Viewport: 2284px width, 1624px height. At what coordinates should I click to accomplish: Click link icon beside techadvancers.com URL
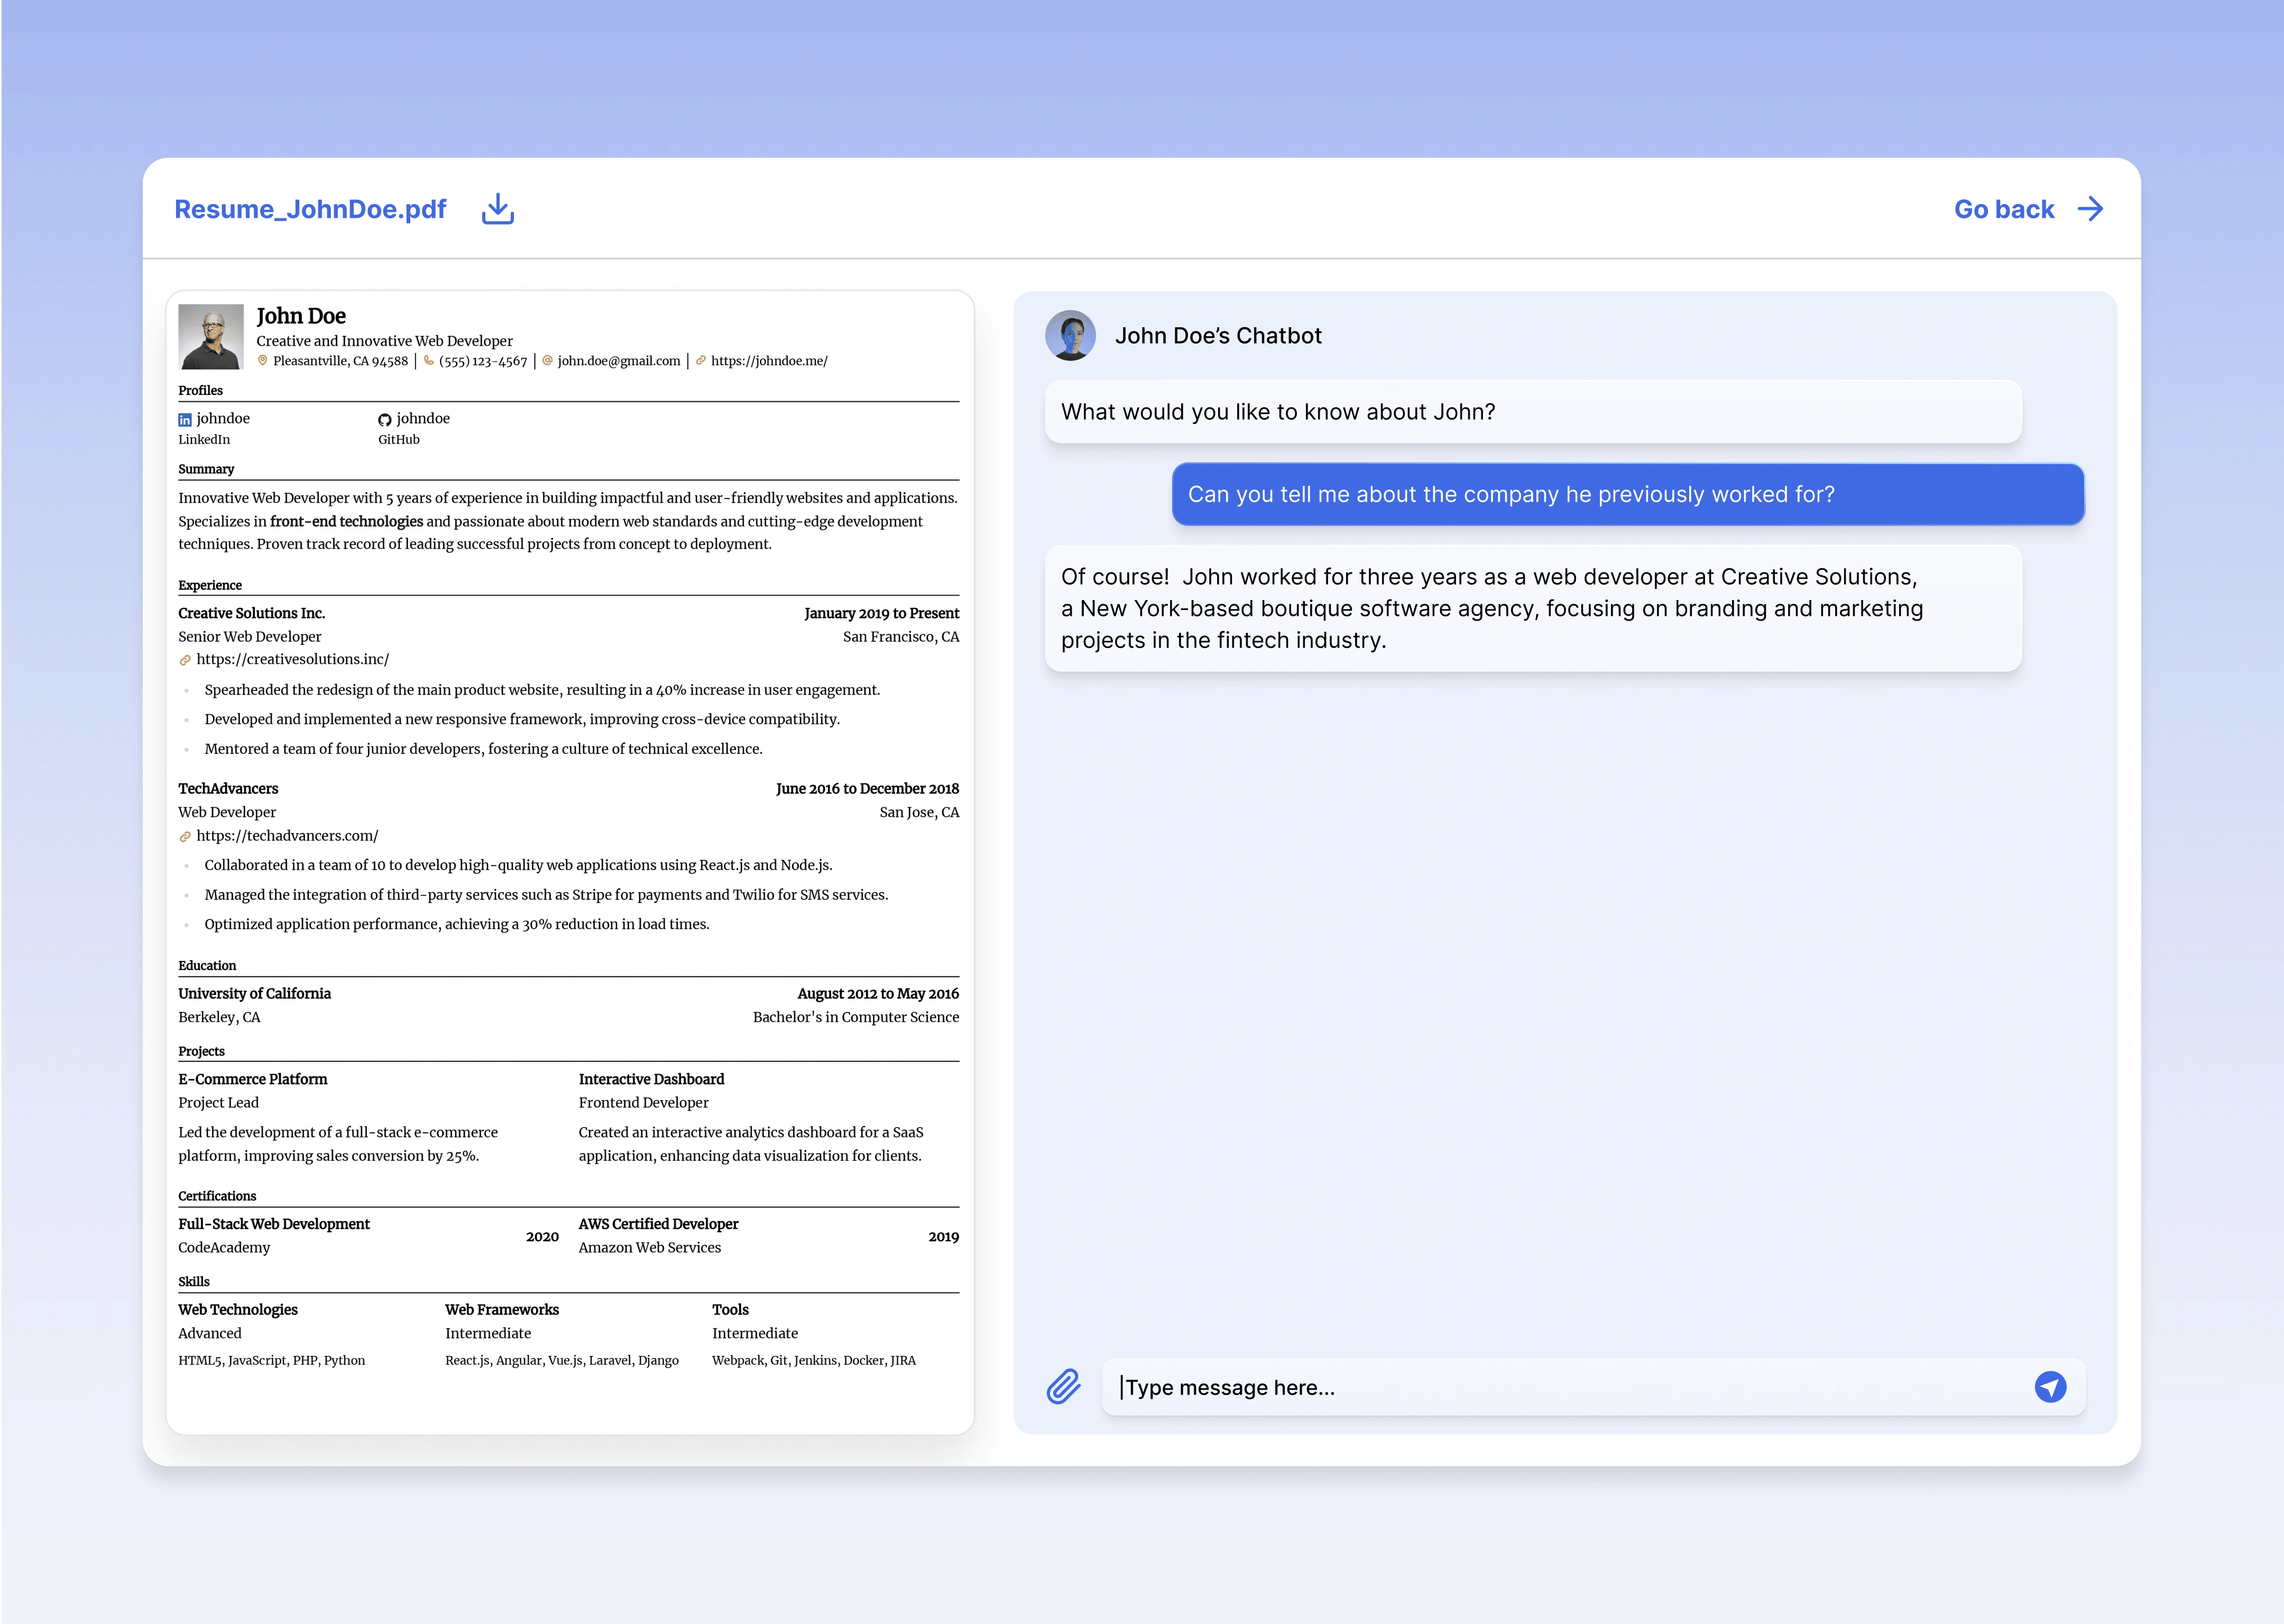click(184, 837)
